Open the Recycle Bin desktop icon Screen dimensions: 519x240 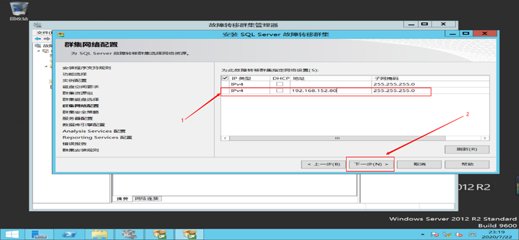tap(19, 11)
